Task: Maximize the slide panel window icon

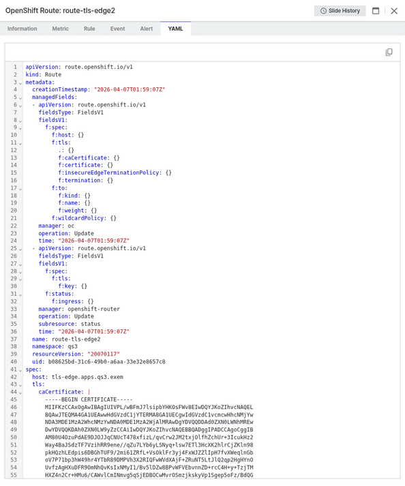Action: click(x=376, y=11)
